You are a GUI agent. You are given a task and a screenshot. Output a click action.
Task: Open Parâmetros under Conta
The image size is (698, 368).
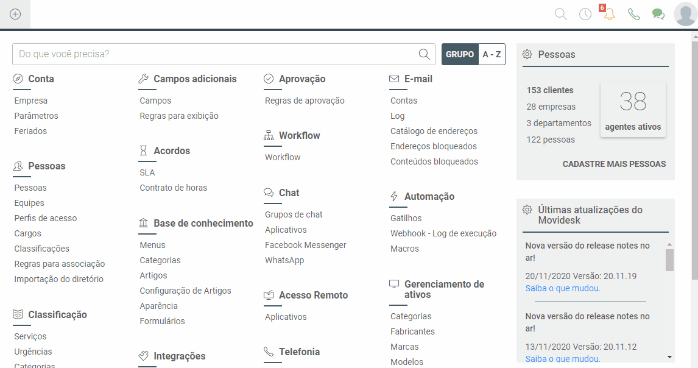point(36,116)
